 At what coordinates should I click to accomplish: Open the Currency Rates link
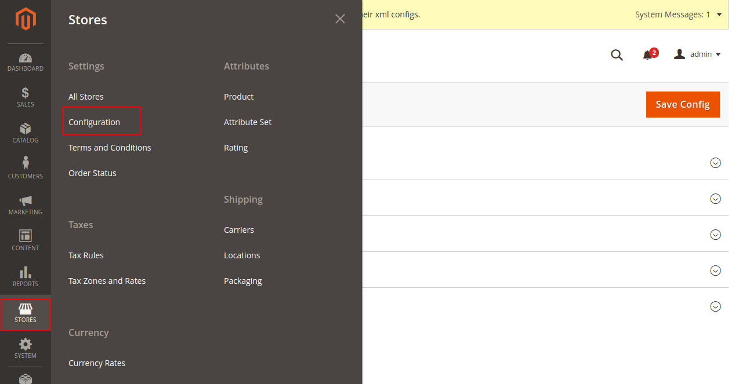97,363
